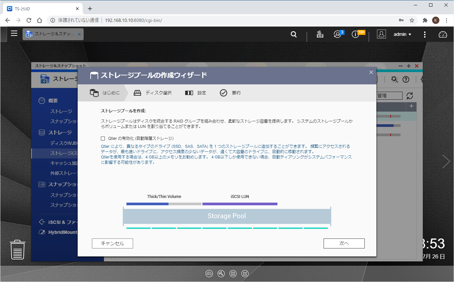This screenshot has width=454, height=282.
Task: Open the hammer utilities icon in bottom dock
Action: pos(221,274)
